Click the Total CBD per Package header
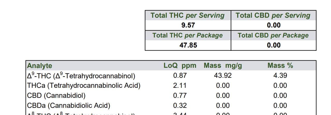Image resolution: width=331 pixels, height=115 pixels. [273, 35]
